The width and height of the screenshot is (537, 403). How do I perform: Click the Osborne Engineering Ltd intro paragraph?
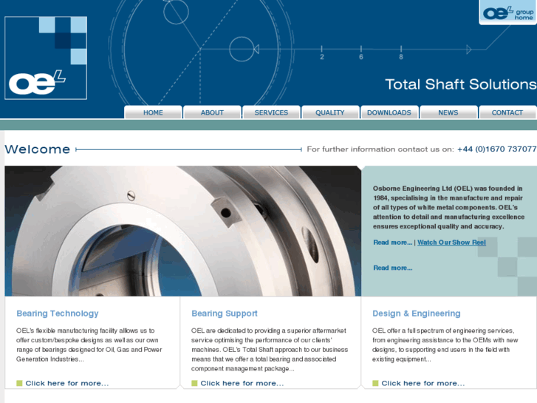(x=448, y=208)
